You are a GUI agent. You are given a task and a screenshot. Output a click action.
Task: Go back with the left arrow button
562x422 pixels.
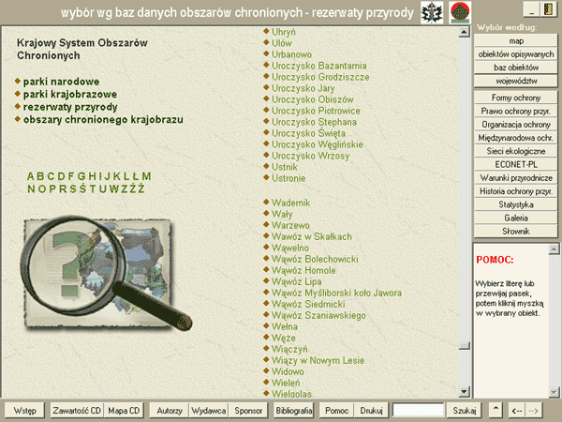coord(516,410)
